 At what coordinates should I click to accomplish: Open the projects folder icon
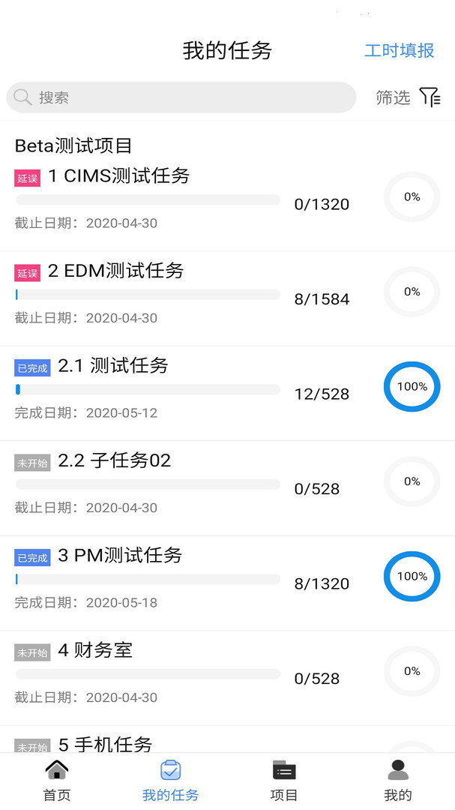tap(284, 770)
